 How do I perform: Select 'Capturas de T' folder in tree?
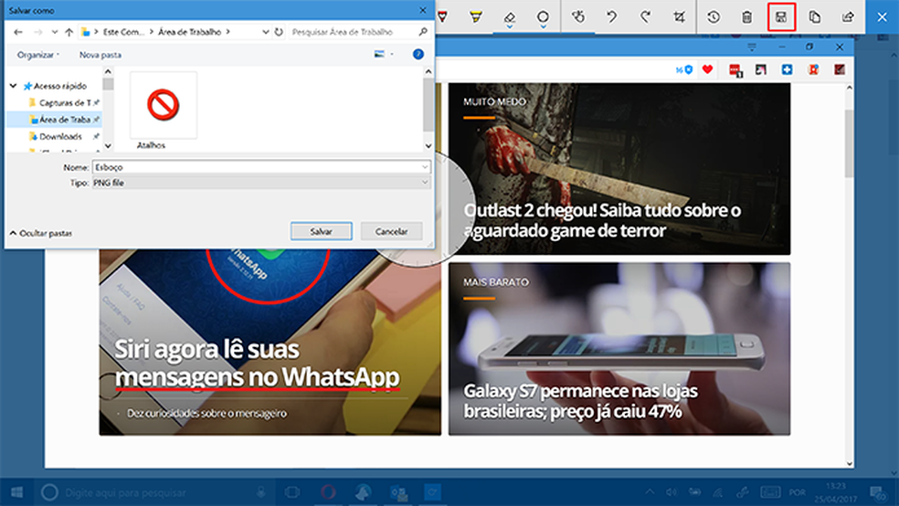tap(64, 102)
